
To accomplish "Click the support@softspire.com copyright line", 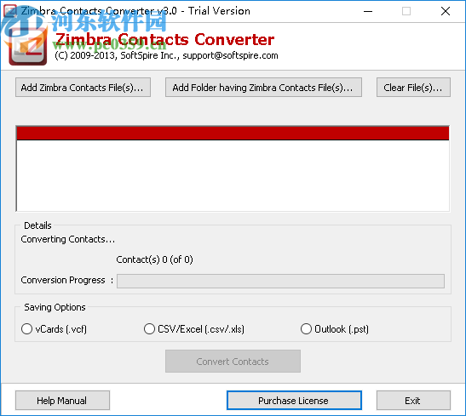I will pyautogui.click(x=166, y=55).
